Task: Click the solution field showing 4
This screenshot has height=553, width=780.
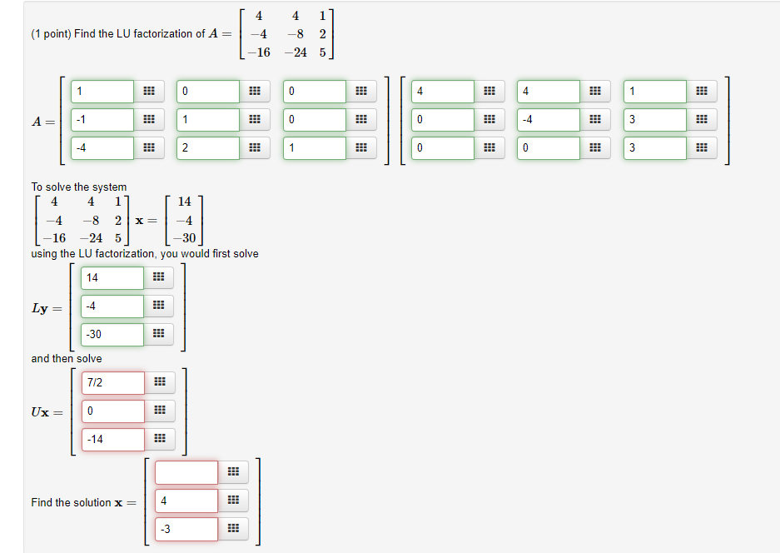Action: [x=185, y=500]
